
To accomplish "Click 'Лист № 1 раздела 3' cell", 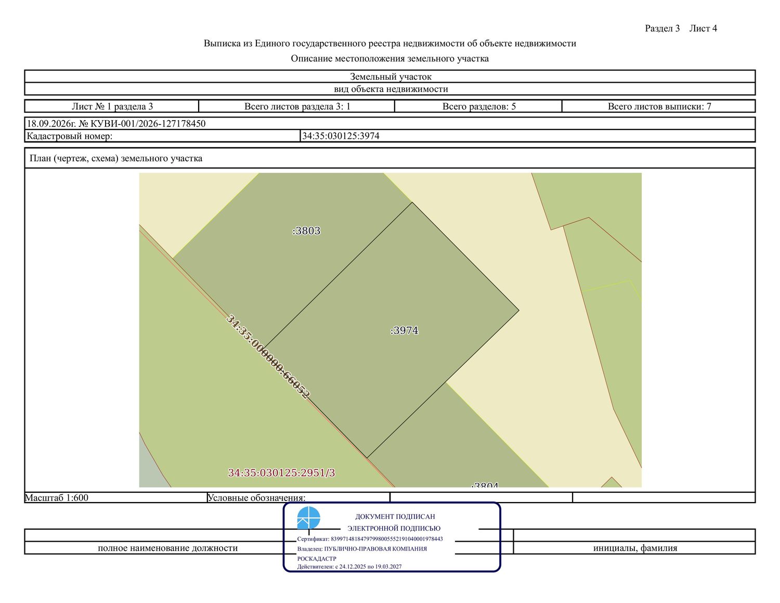I will [x=112, y=106].
